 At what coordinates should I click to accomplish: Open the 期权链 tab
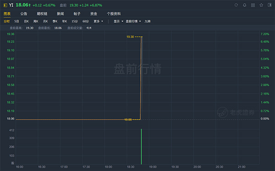click(42, 14)
